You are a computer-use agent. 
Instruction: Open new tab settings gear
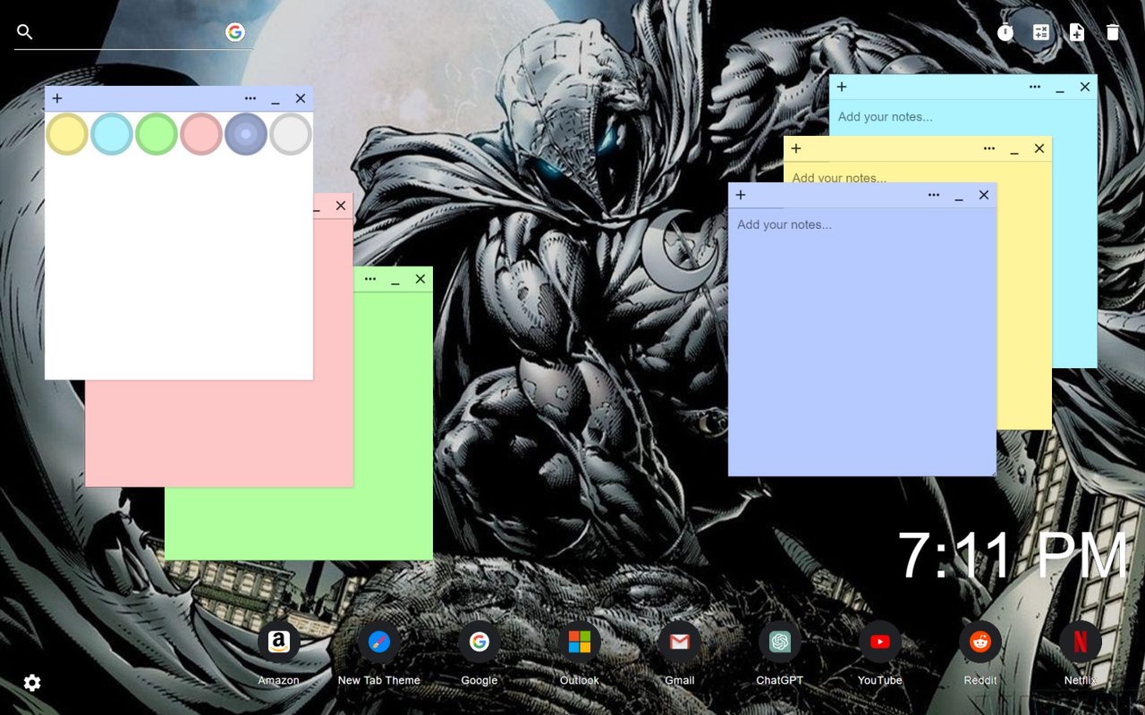tap(32, 683)
